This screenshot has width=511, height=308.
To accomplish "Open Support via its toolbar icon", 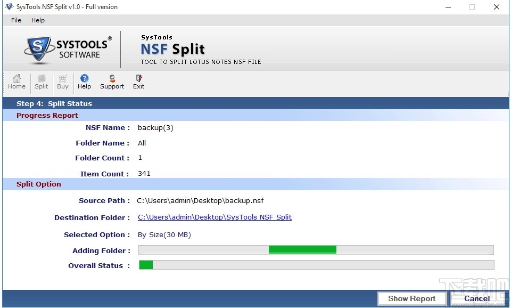I will tap(112, 82).
